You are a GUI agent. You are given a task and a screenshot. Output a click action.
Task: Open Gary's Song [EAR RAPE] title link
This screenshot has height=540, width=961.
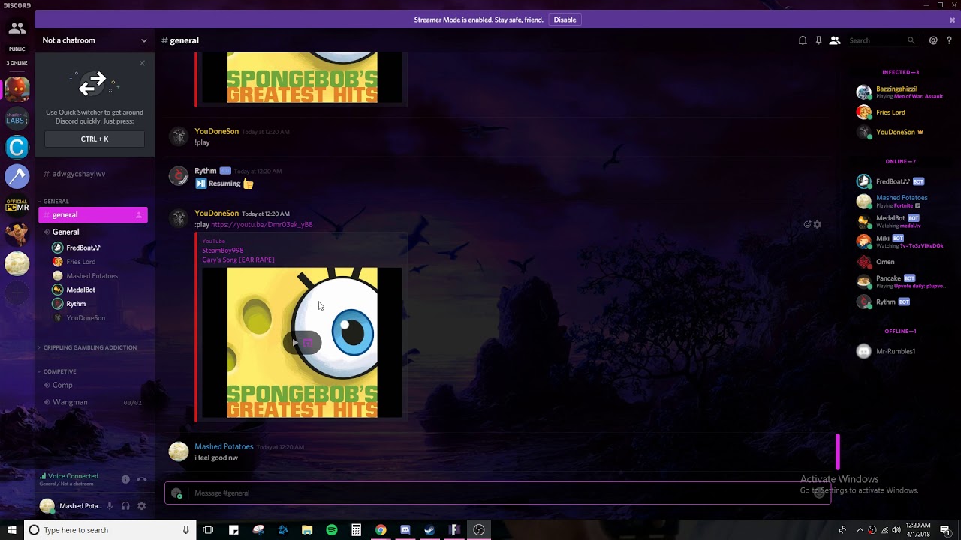tap(238, 259)
